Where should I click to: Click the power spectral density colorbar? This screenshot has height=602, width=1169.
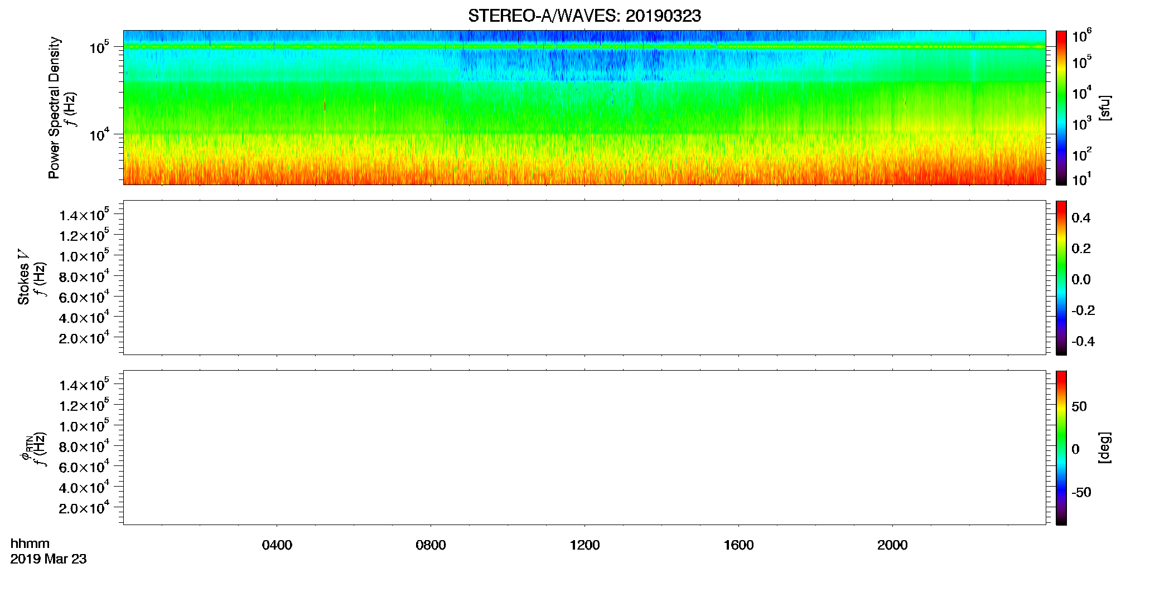[1061, 108]
